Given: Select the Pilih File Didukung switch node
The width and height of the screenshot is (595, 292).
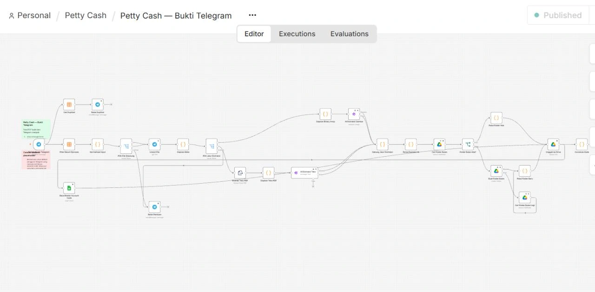Looking at the screenshot, I should pyautogui.click(x=126, y=146).
